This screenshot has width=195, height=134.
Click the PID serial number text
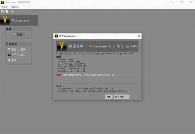pos(88,75)
